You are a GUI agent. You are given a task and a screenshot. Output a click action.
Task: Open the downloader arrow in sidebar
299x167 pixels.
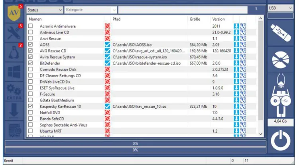pyautogui.click(x=14, y=111)
